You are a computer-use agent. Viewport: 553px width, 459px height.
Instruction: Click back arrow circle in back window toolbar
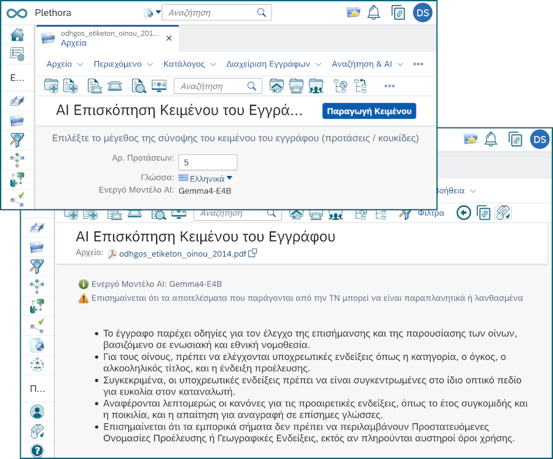coord(463,213)
